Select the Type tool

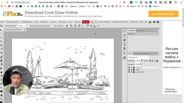coord(1,80)
